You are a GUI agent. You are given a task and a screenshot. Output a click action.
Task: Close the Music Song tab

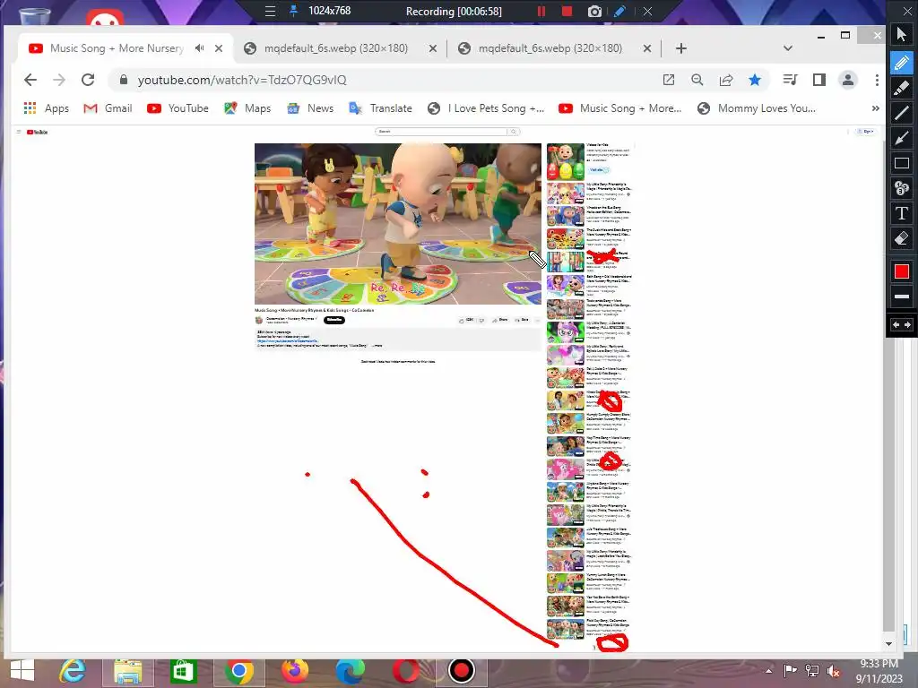[x=219, y=48]
